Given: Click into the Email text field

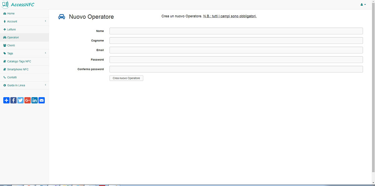Looking at the screenshot, I should click(x=236, y=50).
